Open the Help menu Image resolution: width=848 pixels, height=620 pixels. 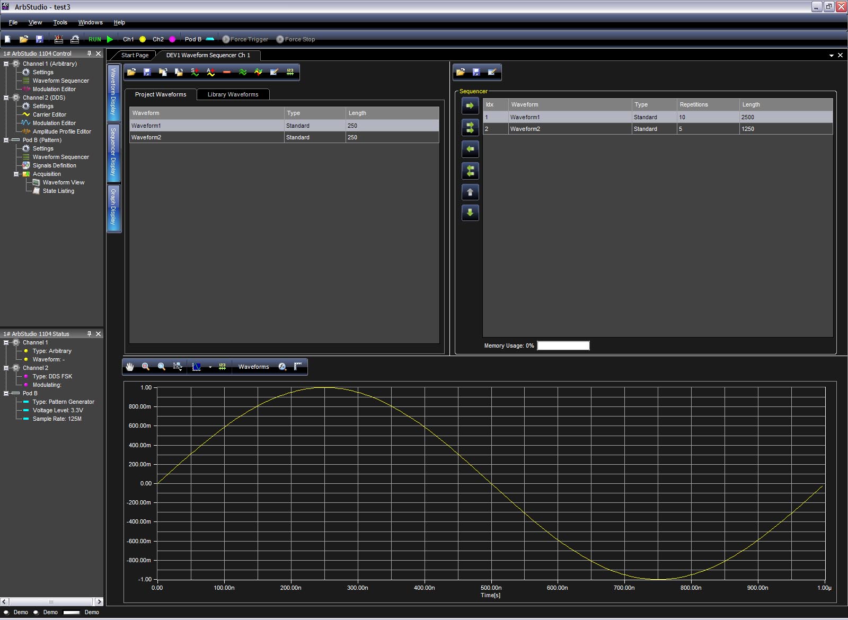click(119, 22)
